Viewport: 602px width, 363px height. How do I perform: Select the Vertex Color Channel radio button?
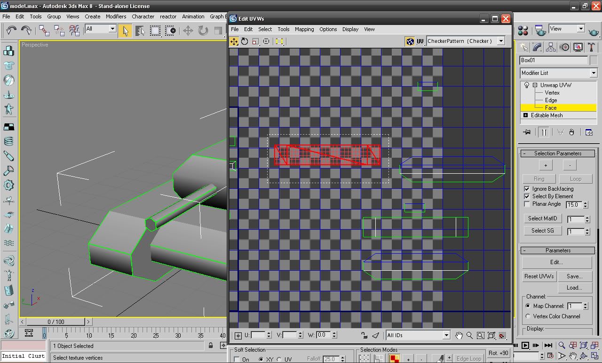pyautogui.click(x=528, y=316)
